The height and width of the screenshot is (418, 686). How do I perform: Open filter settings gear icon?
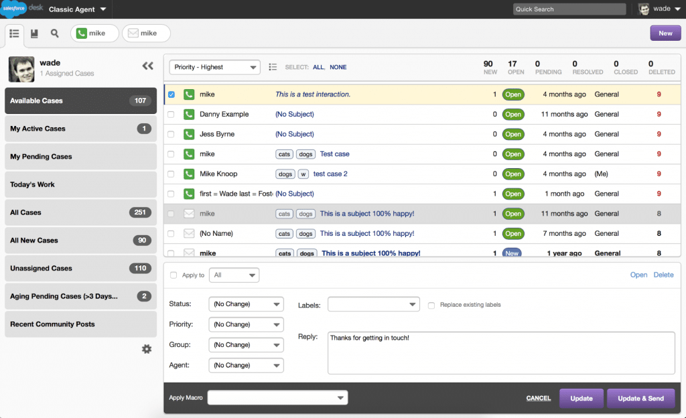coord(147,349)
